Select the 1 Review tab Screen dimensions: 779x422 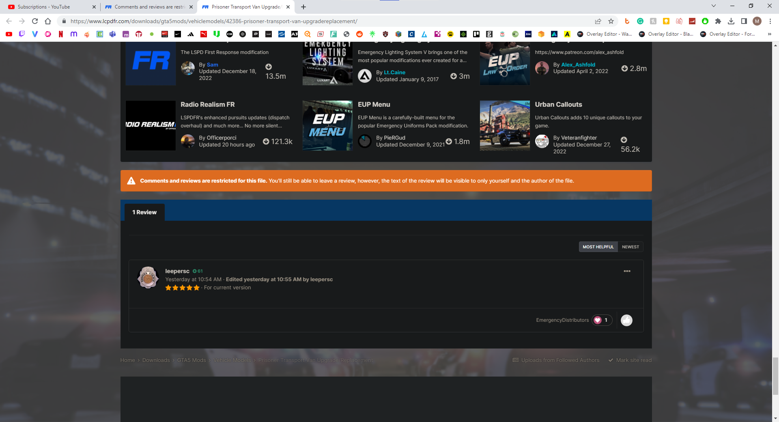tap(144, 212)
